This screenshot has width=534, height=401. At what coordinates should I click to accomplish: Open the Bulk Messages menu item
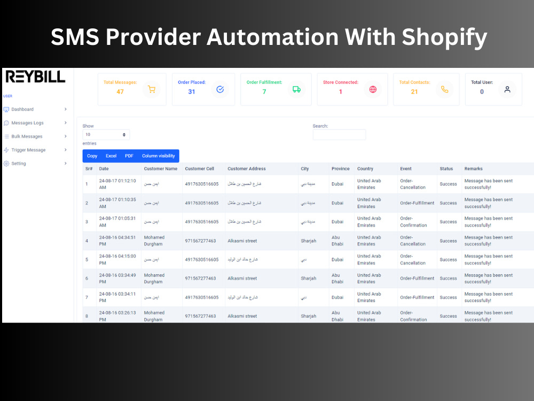[35, 136]
